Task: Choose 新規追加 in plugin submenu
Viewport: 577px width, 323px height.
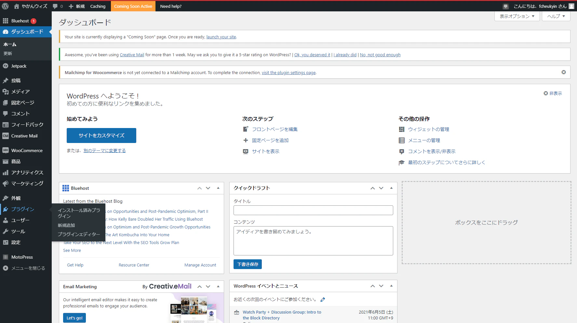Action: 66,225
